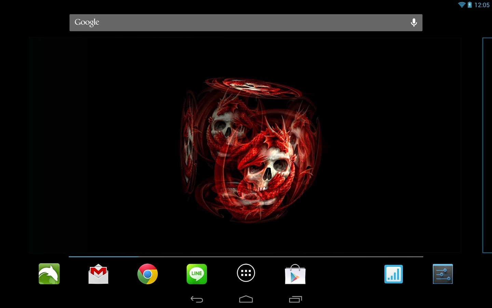The width and height of the screenshot is (492, 308).
Task: Open the all apps drawer
Action: [x=246, y=273]
